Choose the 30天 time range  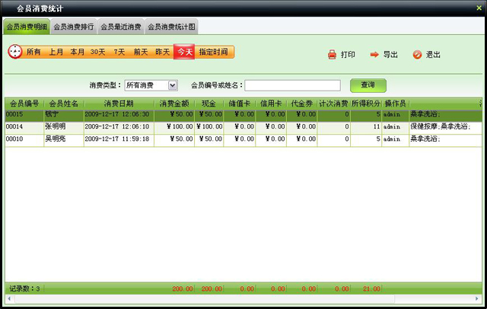point(98,53)
